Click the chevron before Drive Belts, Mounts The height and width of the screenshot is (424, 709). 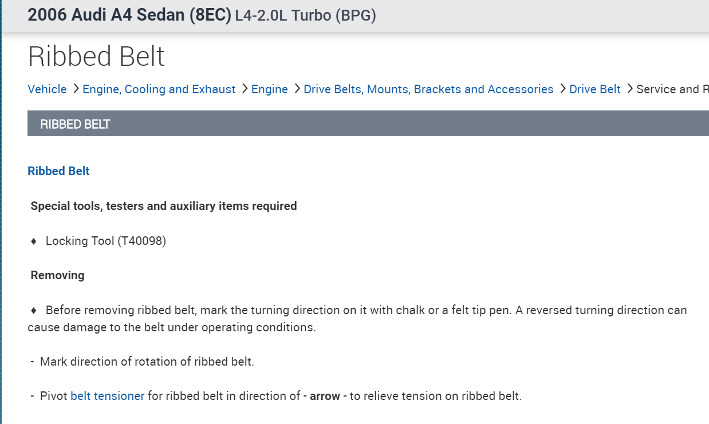pos(297,89)
